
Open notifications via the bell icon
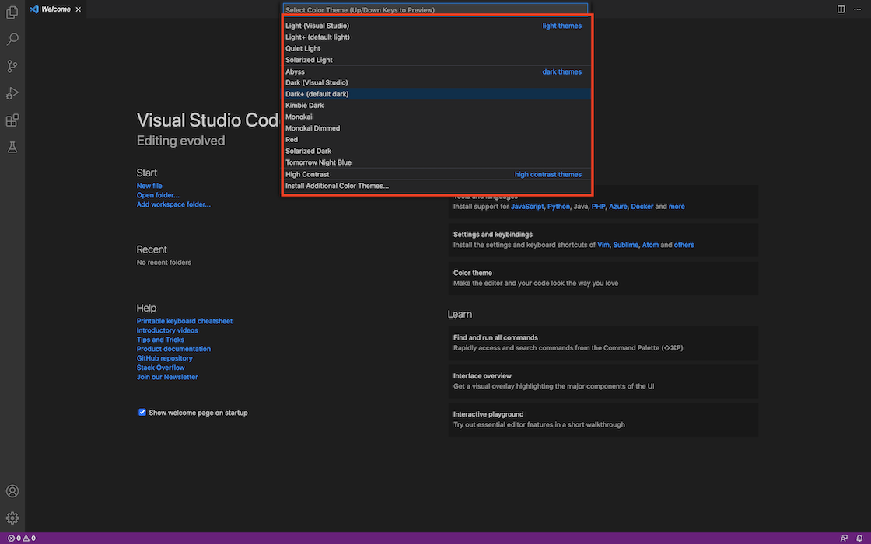click(x=859, y=537)
